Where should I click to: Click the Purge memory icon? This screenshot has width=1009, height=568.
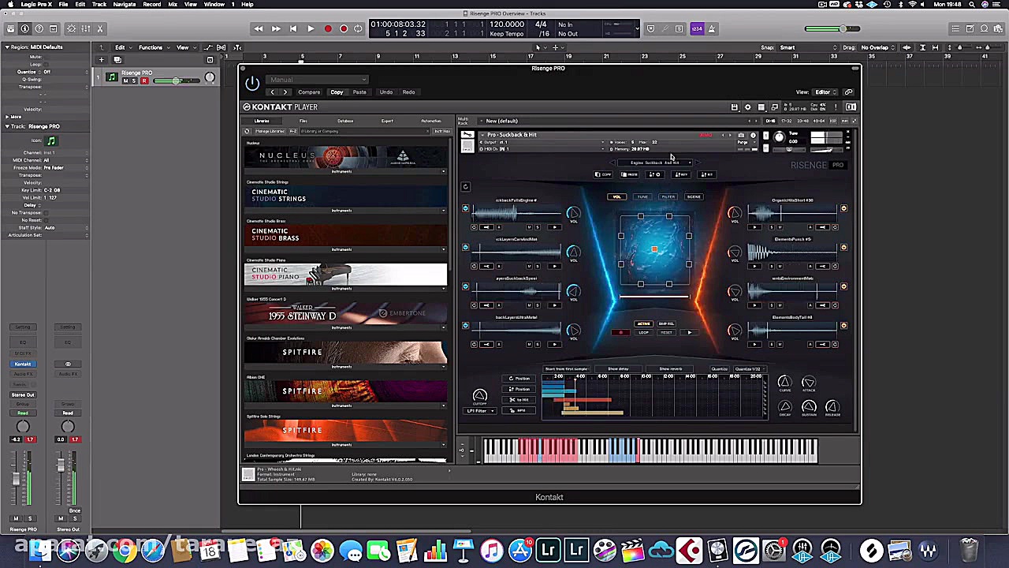click(x=742, y=142)
